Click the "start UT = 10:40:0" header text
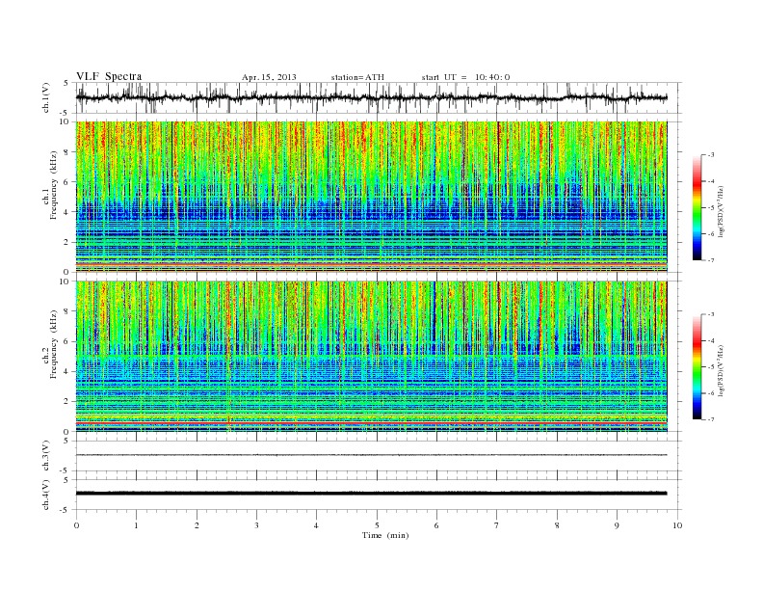Image resolution: width=763 pixels, height=590 pixels. (x=465, y=77)
